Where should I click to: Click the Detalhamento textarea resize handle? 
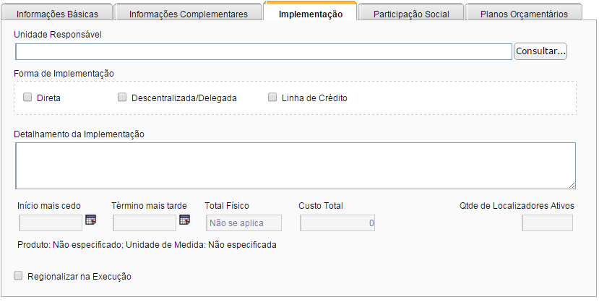point(572,185)
